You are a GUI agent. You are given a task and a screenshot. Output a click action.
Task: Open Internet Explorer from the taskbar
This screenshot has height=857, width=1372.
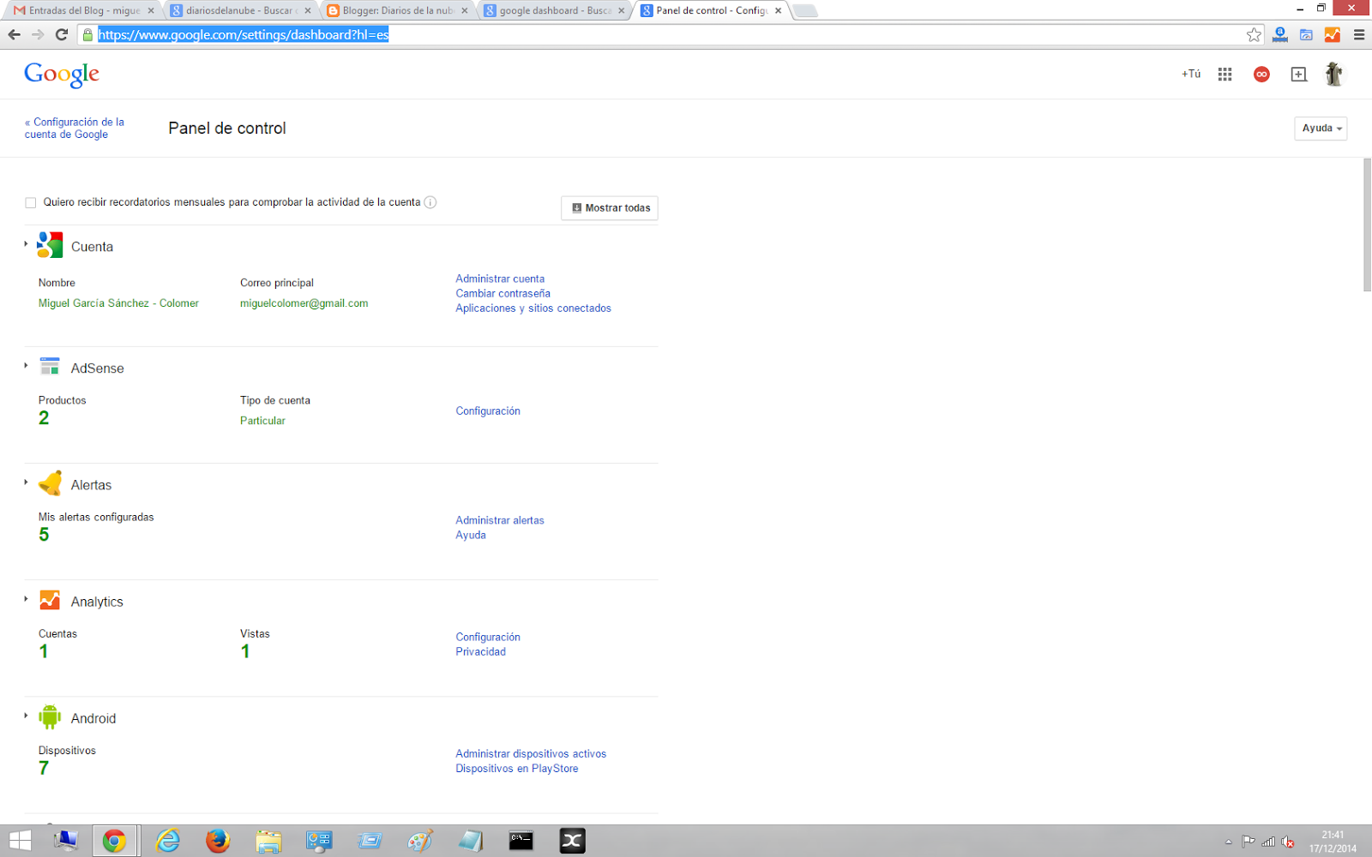click(x=168, y=841)
